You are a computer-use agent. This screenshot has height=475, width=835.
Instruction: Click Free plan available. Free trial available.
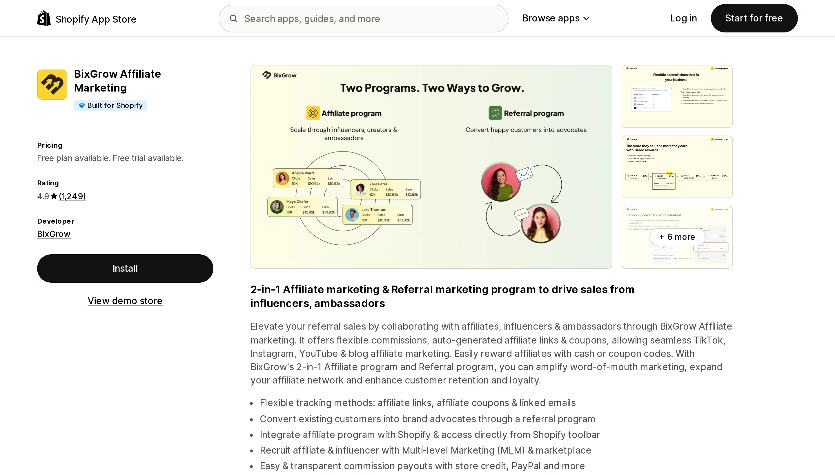coord(110,158)
